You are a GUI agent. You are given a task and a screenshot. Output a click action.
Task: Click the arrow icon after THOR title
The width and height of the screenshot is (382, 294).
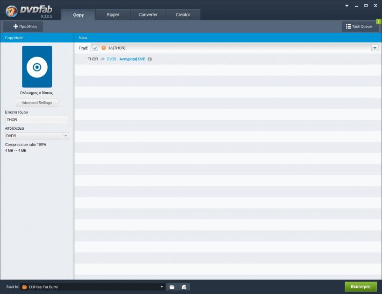[x=102, y=59]
